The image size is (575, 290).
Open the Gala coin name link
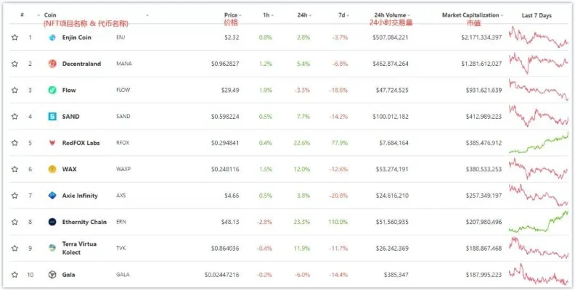tap(69, 275)
